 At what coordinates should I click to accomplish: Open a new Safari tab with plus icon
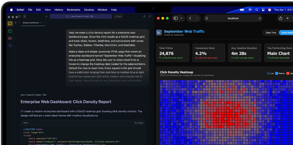tap(287, 18)
